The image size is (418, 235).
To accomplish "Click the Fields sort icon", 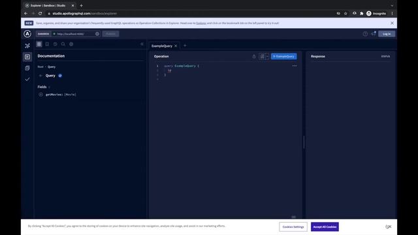I will coord(50,87).
